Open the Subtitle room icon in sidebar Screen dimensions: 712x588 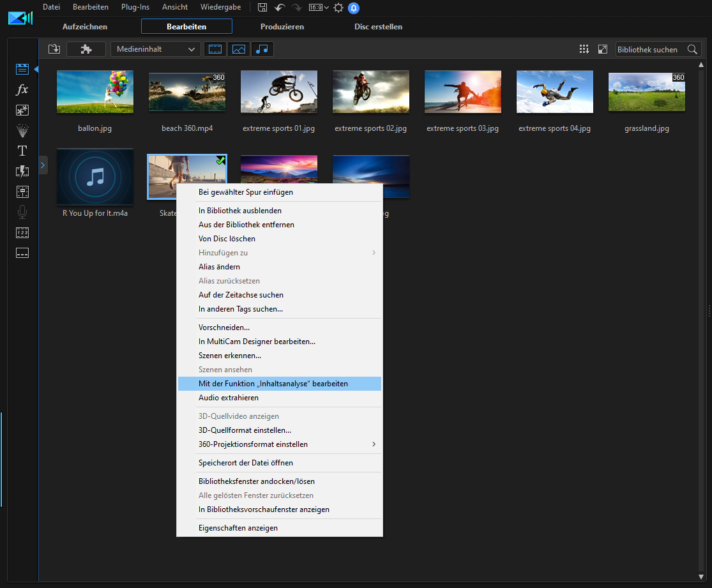coord(22,253)
